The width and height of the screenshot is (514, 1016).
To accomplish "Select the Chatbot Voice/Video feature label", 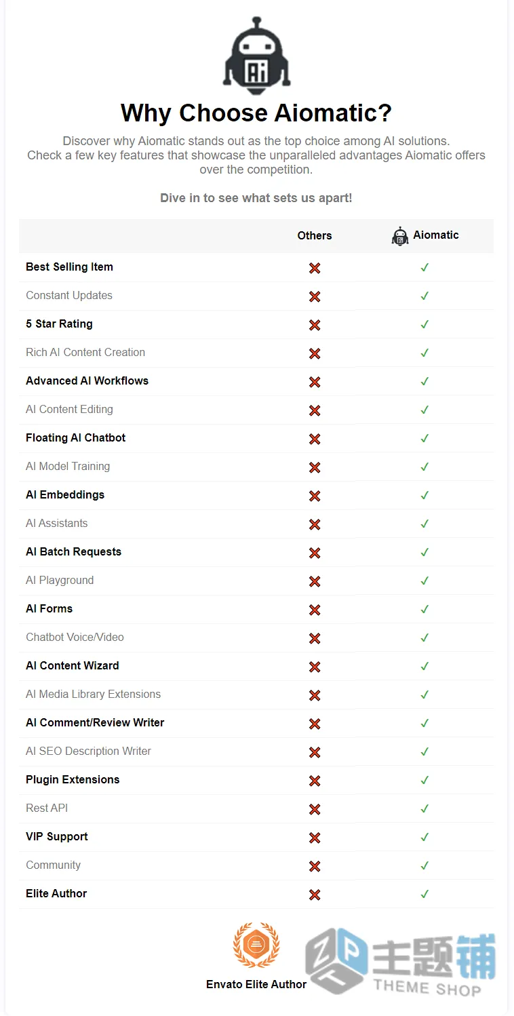I will [x=75, y=637].
